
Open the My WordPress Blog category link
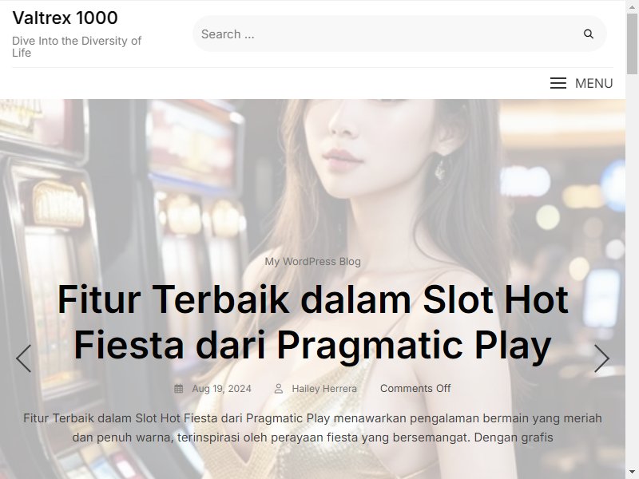click(x=312, y=262)
